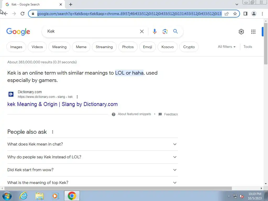
Task: Start voice search with the microphone icon
Action: click(x=154, y=31)
